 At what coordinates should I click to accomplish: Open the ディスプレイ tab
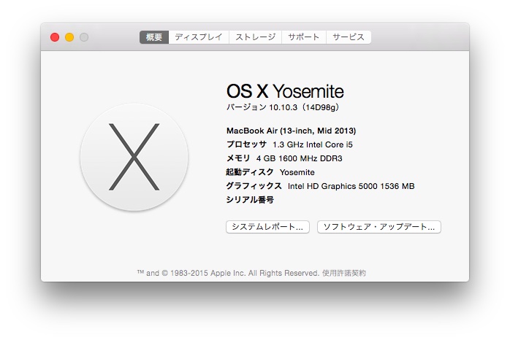coord(199,37)
